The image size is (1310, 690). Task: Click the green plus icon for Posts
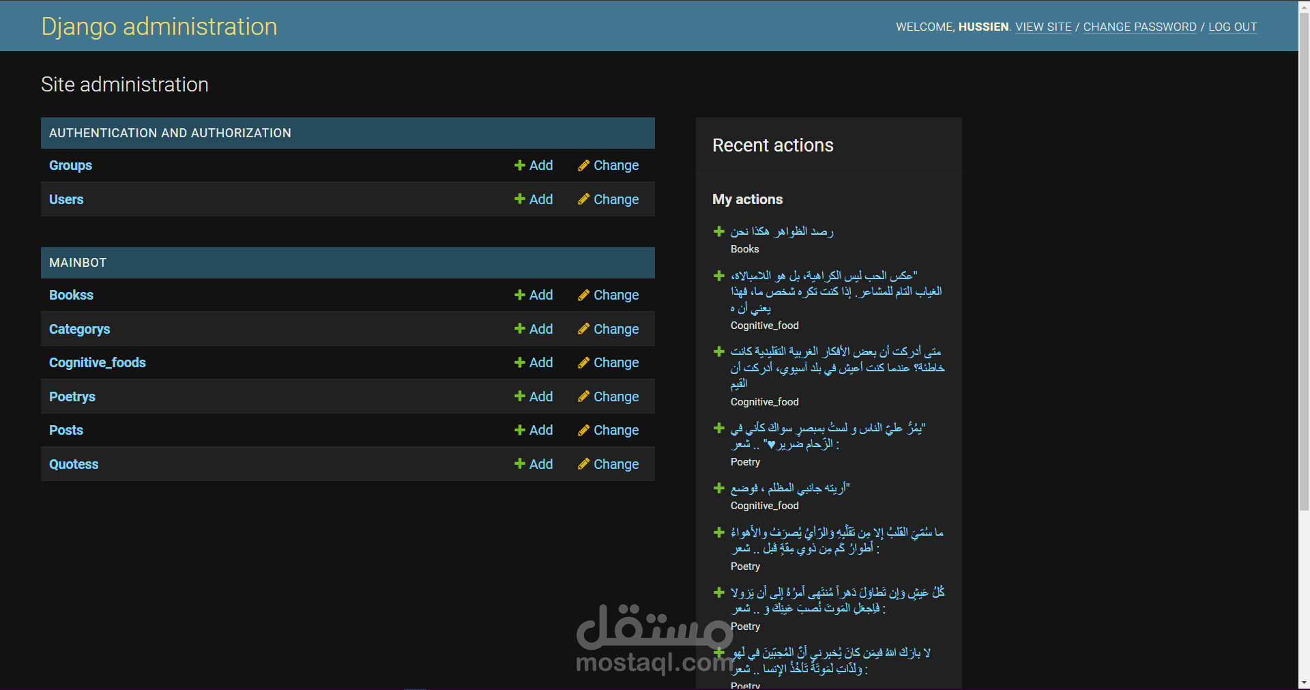520,430
